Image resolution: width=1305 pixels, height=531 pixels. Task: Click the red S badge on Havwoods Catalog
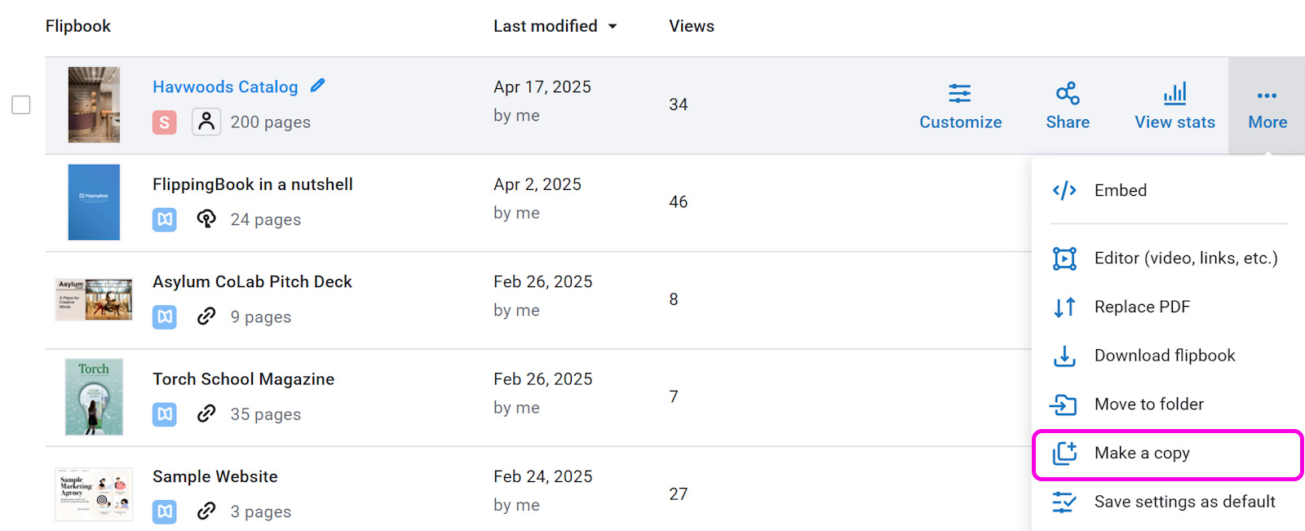[165, 122]
